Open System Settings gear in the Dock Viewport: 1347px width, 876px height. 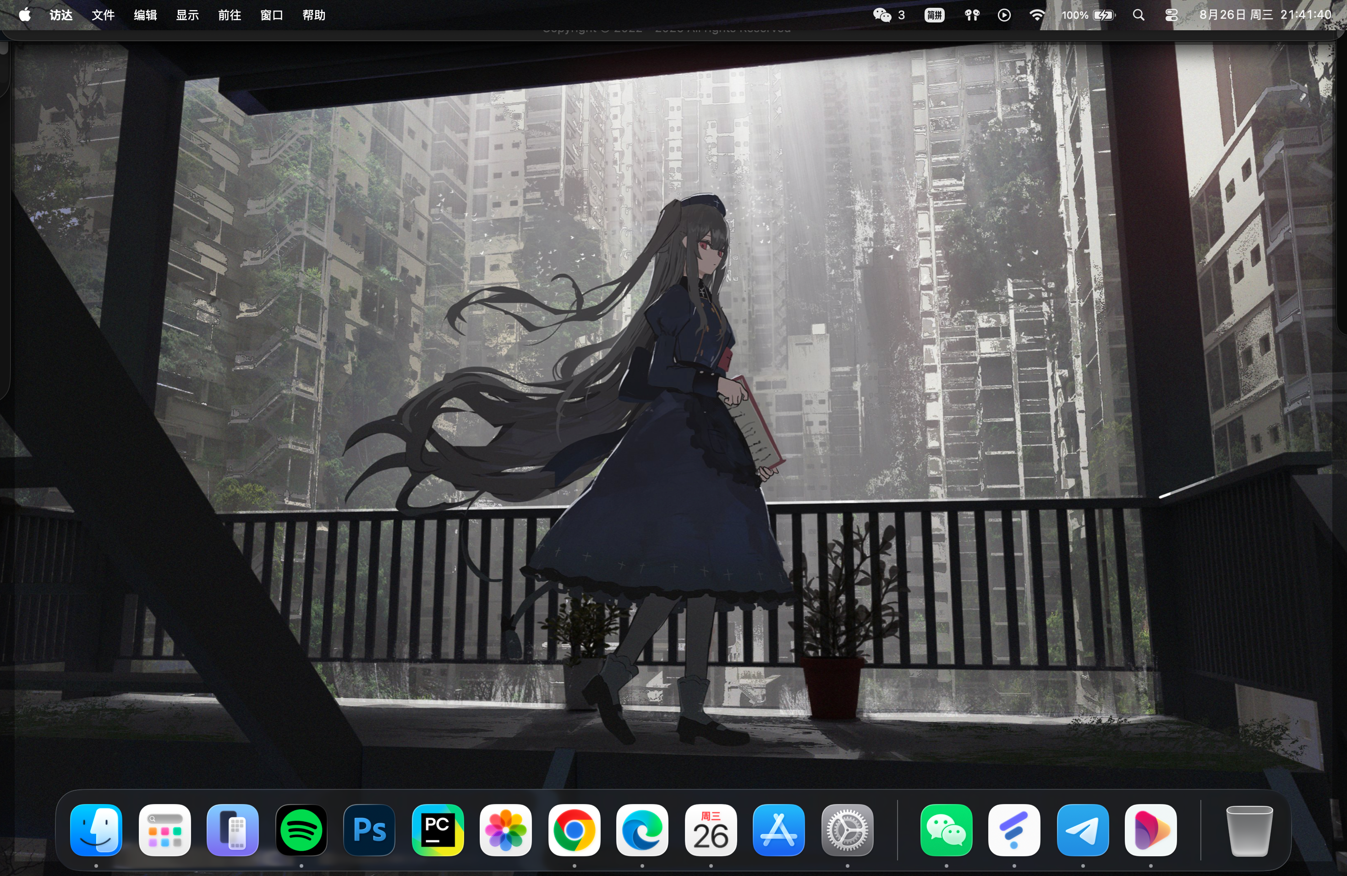pyautogui.click(x=847, y=830)
